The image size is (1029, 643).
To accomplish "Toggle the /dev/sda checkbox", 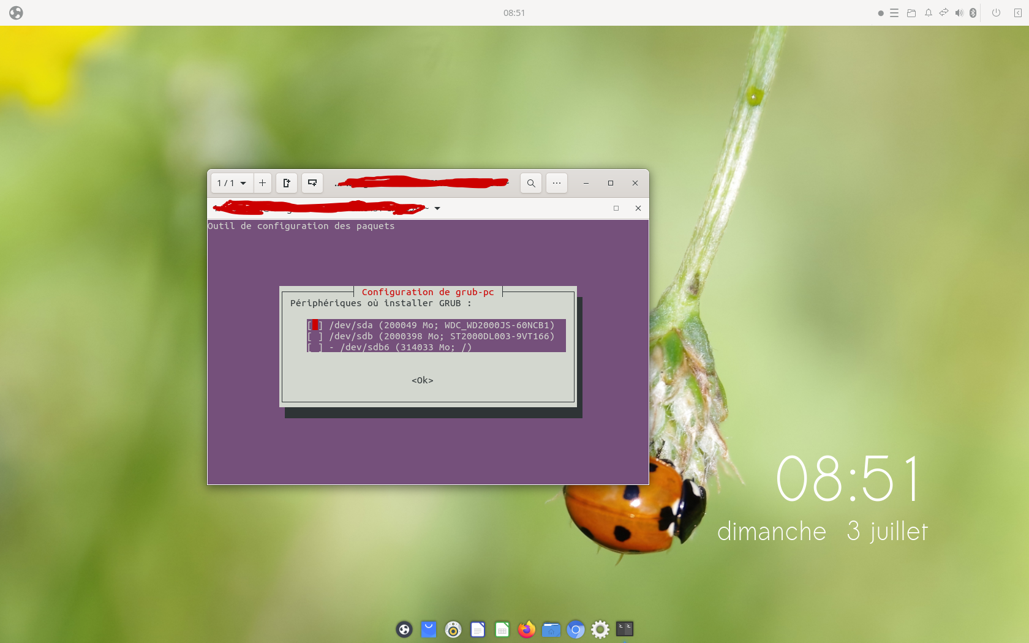I will (x=315, y=325).
